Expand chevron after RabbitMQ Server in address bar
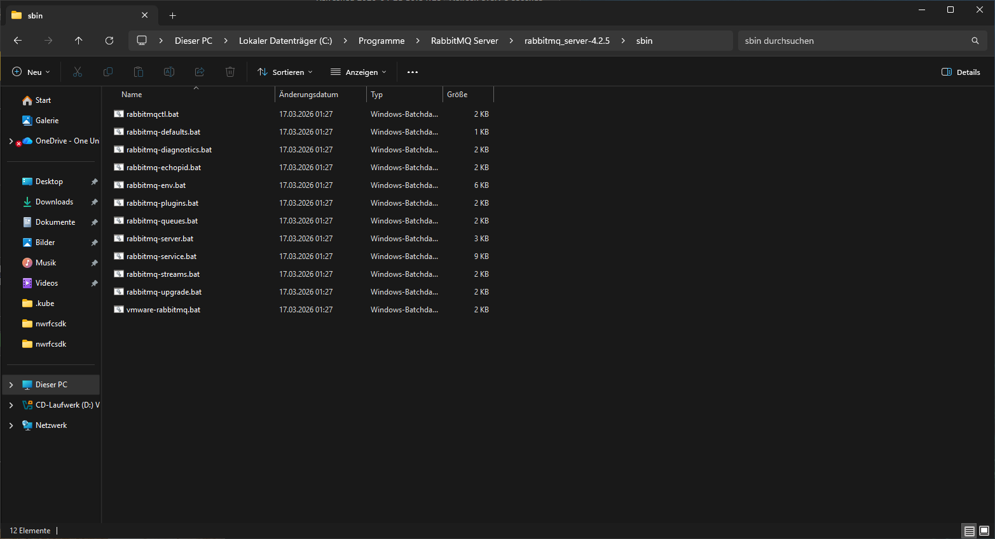The width and height of the screenshot is (995, 539). click(511, 41)
